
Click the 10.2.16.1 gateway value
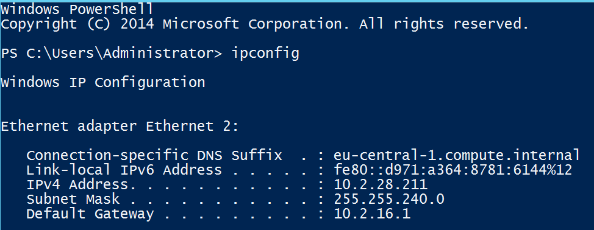[x=372, y=214]
